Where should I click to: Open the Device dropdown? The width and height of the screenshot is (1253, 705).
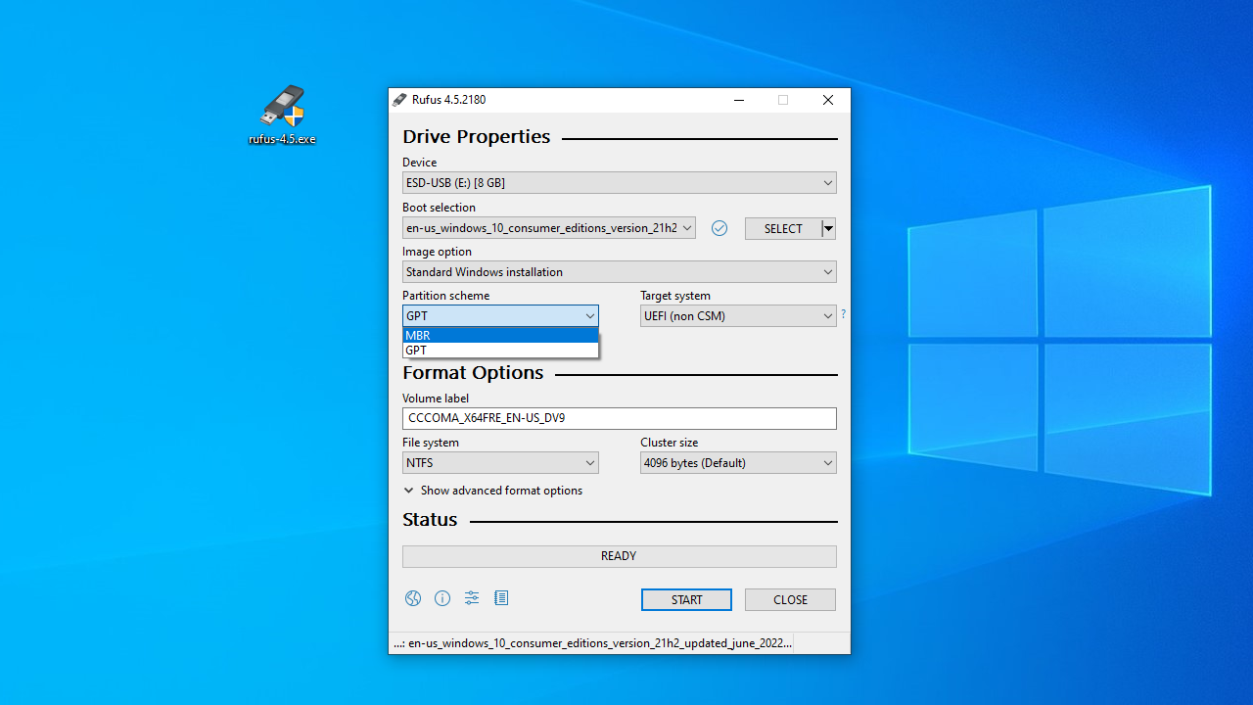click(x=619, y=183)
